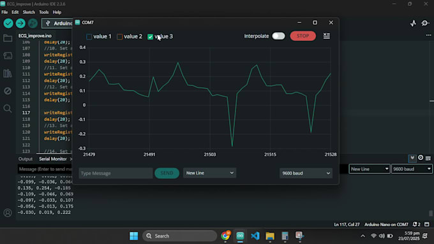This screenshot has height=244, width=434.
Task: Open Serial Monitor 9600 baud dropdown
Action: click(x=412, y=169)
